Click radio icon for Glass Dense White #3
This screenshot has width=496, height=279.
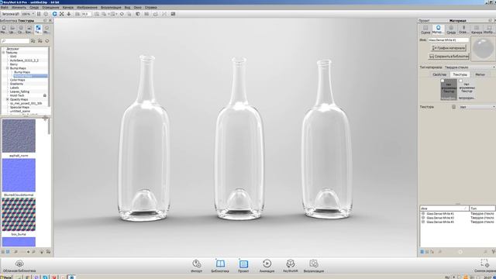pyautogui.click(x=423, y=218)
